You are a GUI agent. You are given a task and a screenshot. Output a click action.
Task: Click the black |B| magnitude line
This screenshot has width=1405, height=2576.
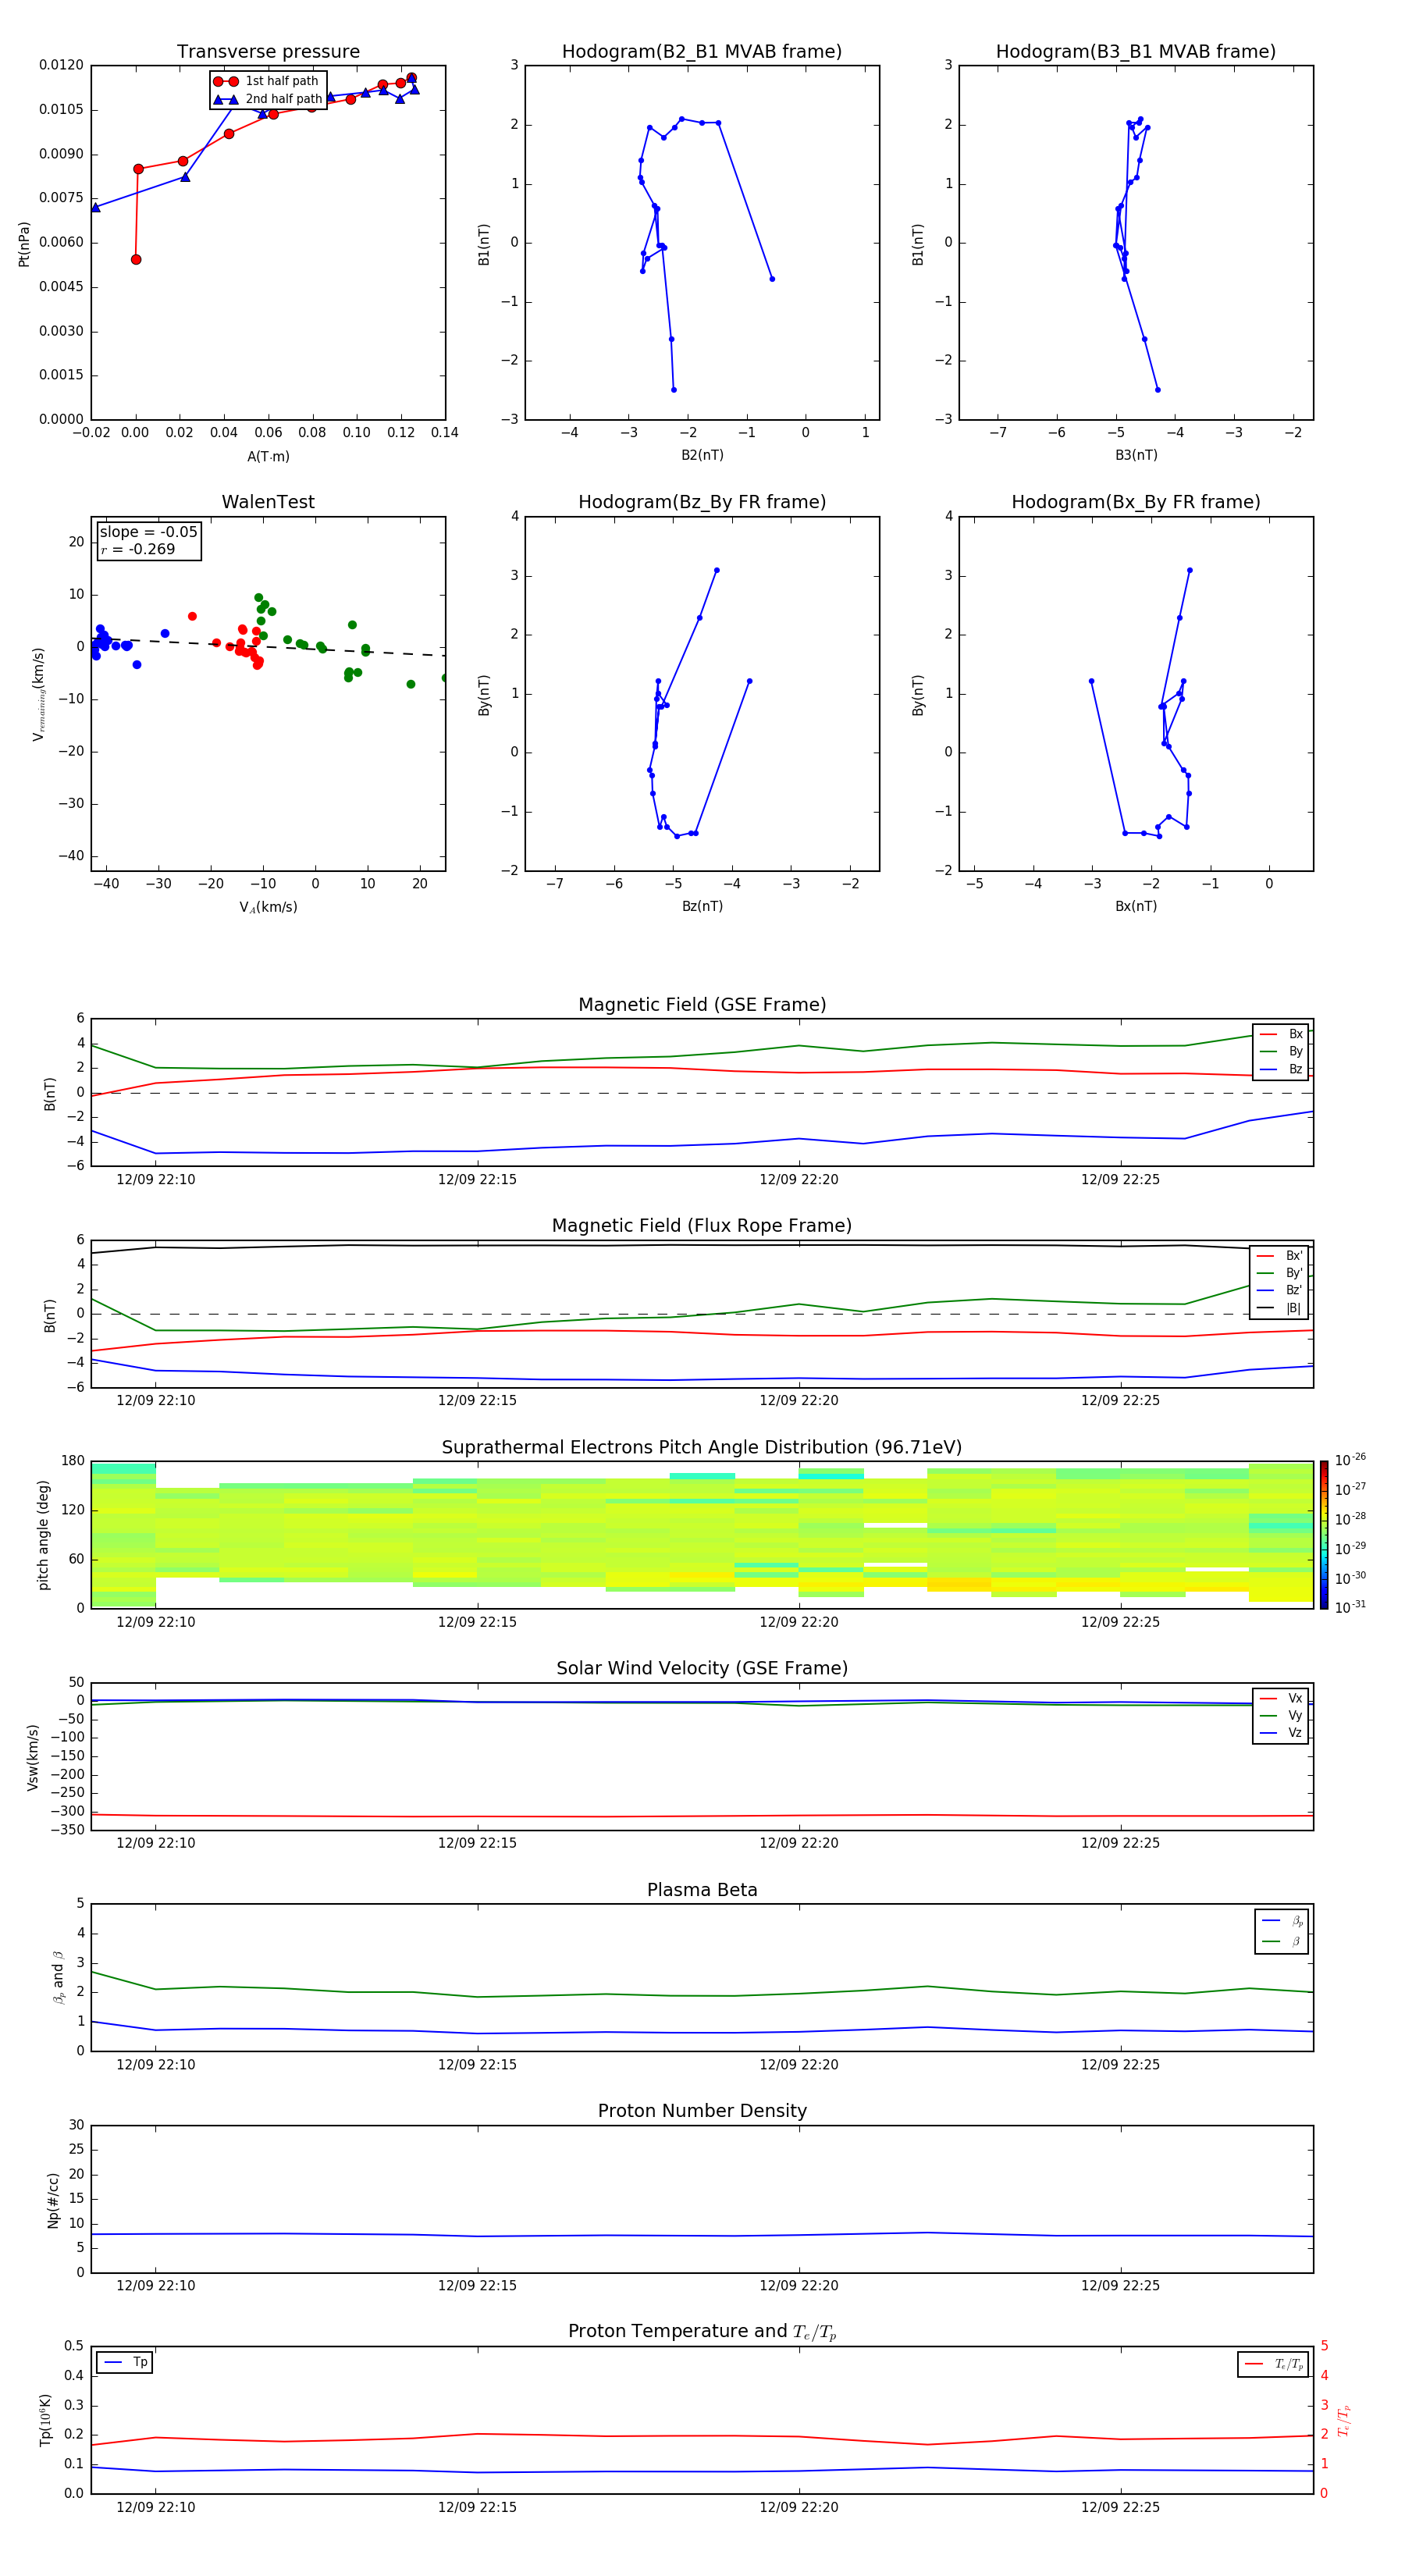click(702, 1246)
